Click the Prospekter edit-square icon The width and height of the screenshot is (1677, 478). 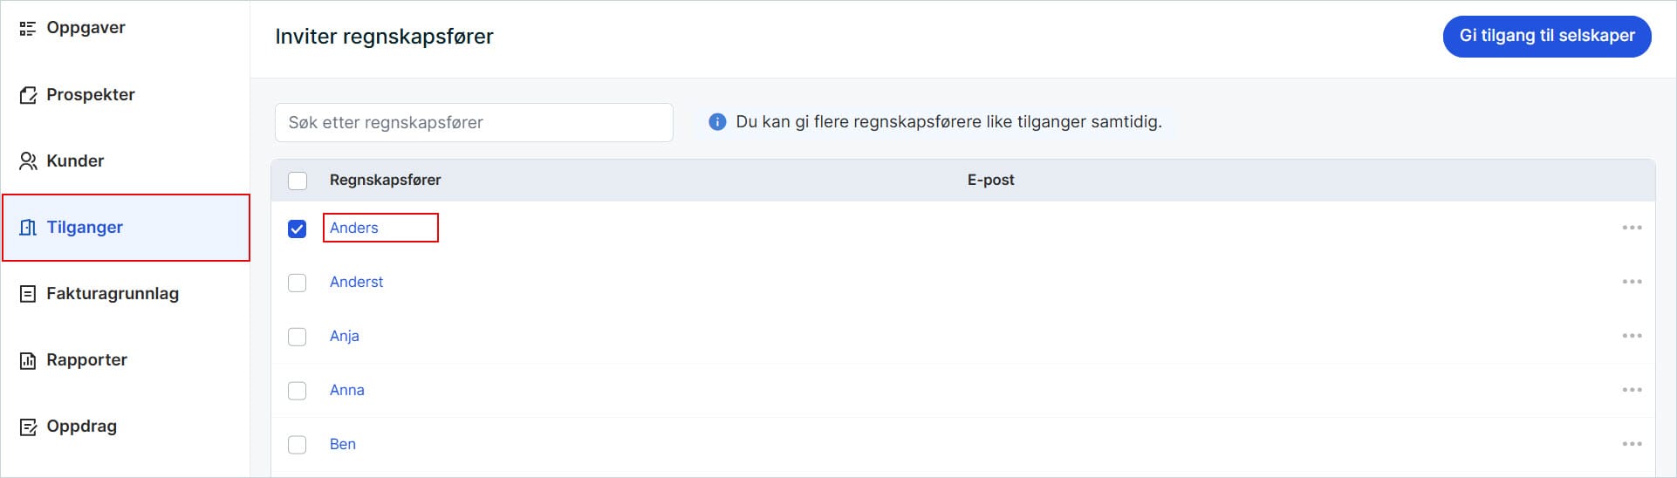[28, 95]
